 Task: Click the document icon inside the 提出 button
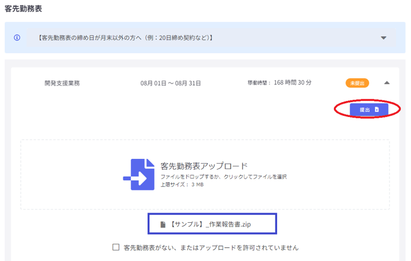click(x=376, y=110)
